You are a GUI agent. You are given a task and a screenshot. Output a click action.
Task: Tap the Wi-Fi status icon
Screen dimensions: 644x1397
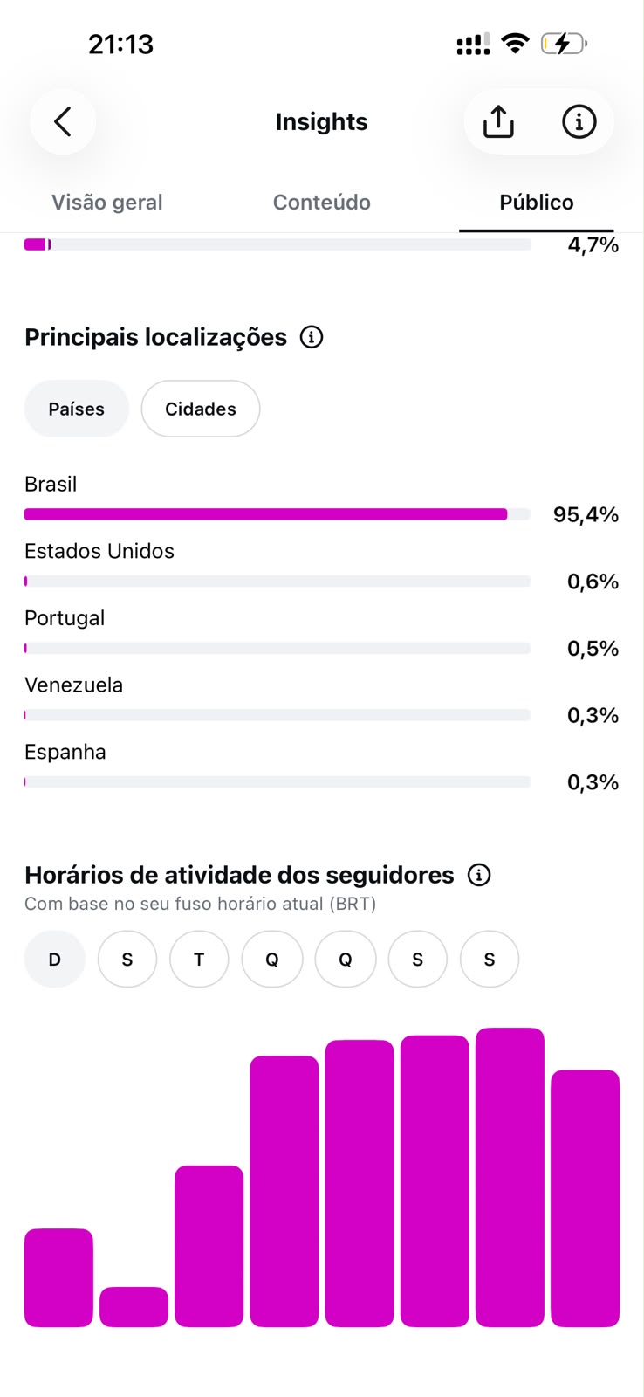pos(517,43)
